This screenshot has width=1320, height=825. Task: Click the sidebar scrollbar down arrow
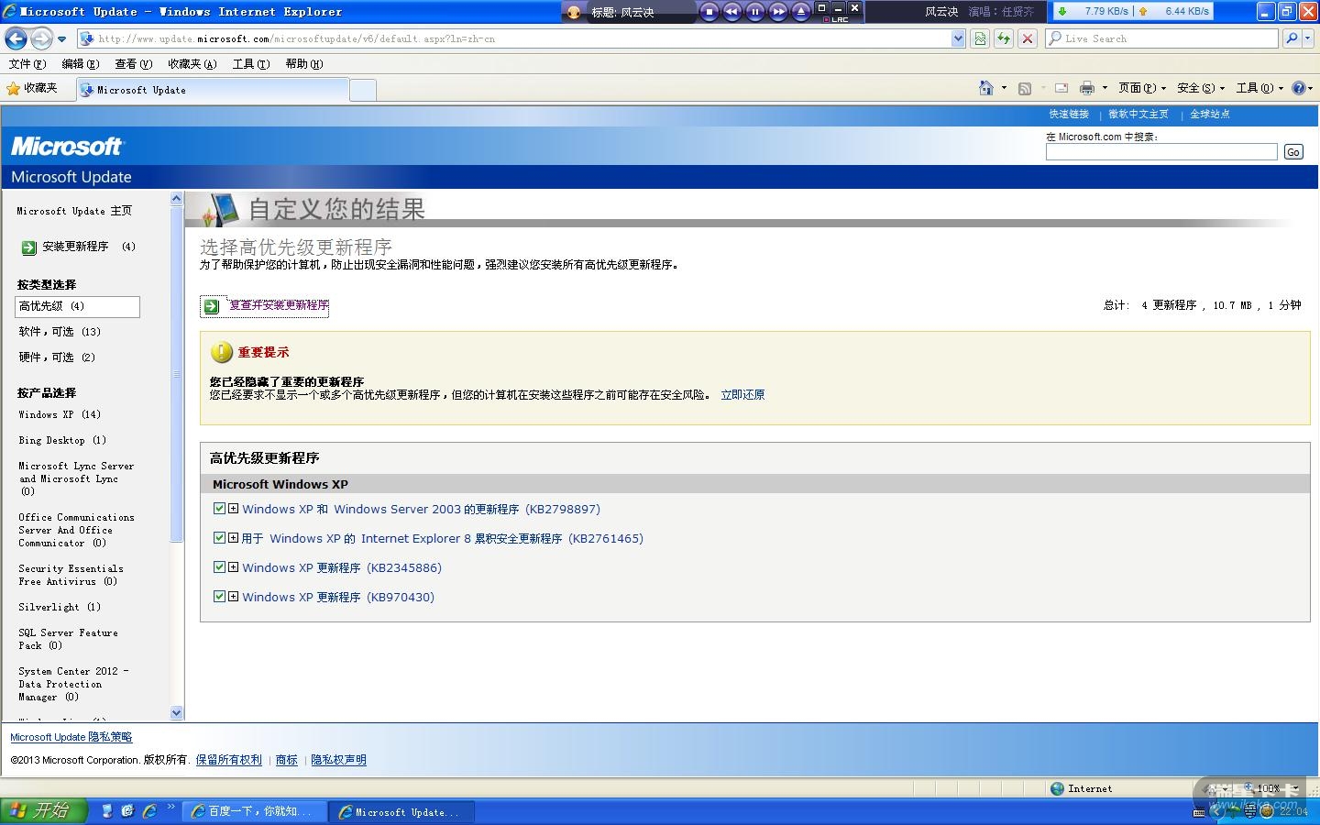tap(177, 713)
